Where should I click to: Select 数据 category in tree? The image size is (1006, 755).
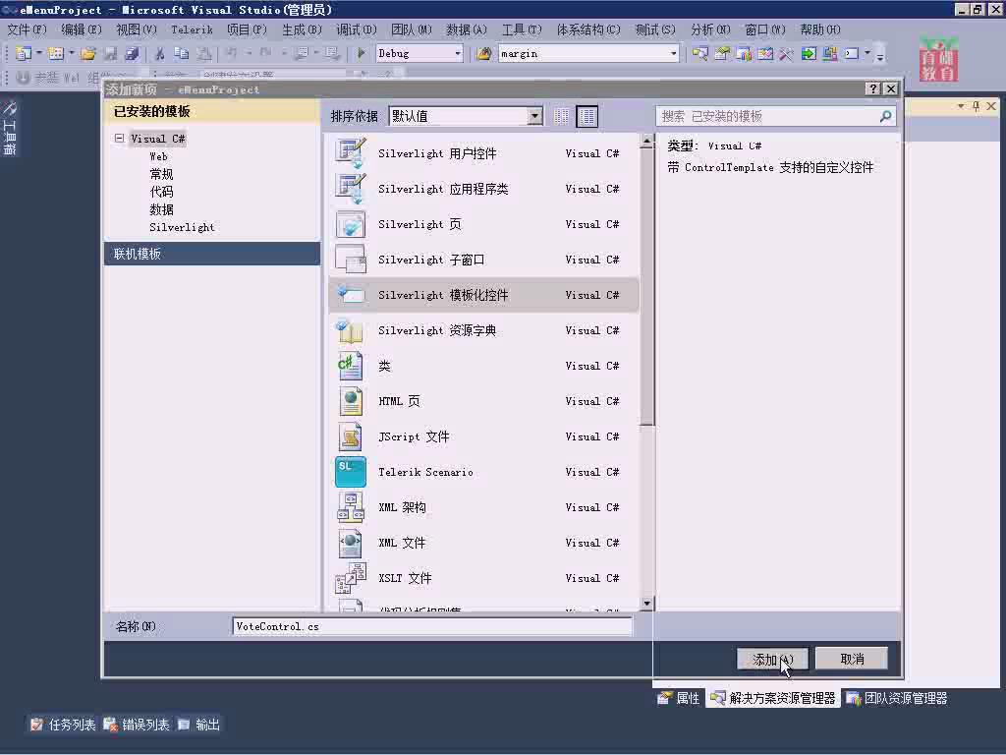pyautogui.click(x=161, y=209)
